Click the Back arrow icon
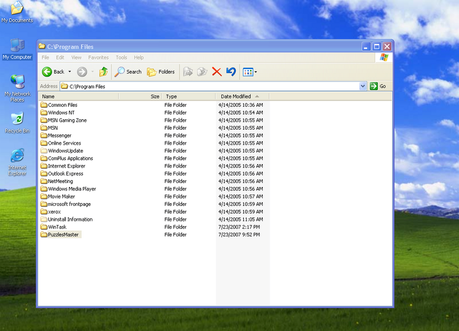This screenshot has width=459, height=331. point(47,72)
